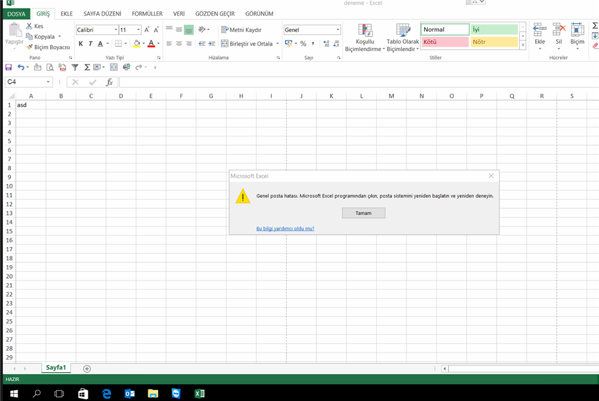Viewport: 599px width, 401px height.
Task: Open the font size 11 dropdown
Action: click(138, 30)
